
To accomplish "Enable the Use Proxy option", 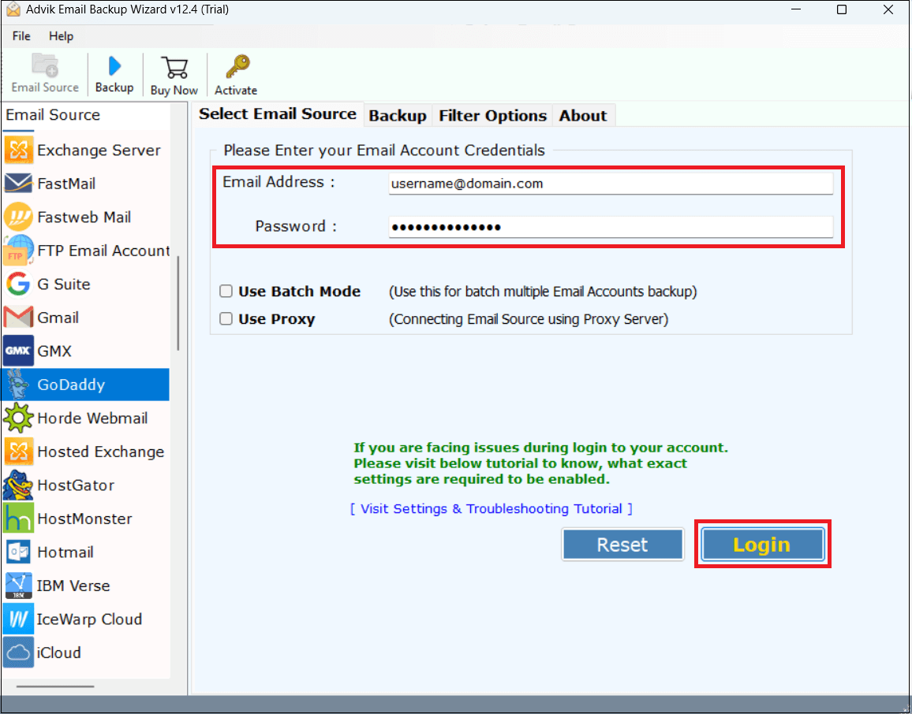I will pos(226,318).
